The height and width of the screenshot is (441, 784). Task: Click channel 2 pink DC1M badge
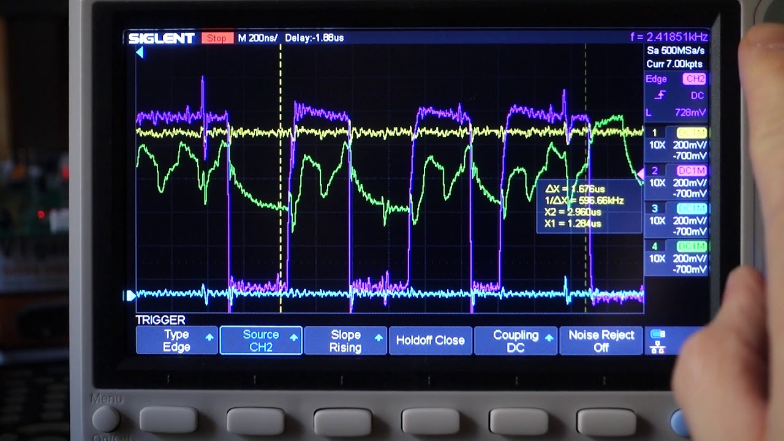[692, 171]
